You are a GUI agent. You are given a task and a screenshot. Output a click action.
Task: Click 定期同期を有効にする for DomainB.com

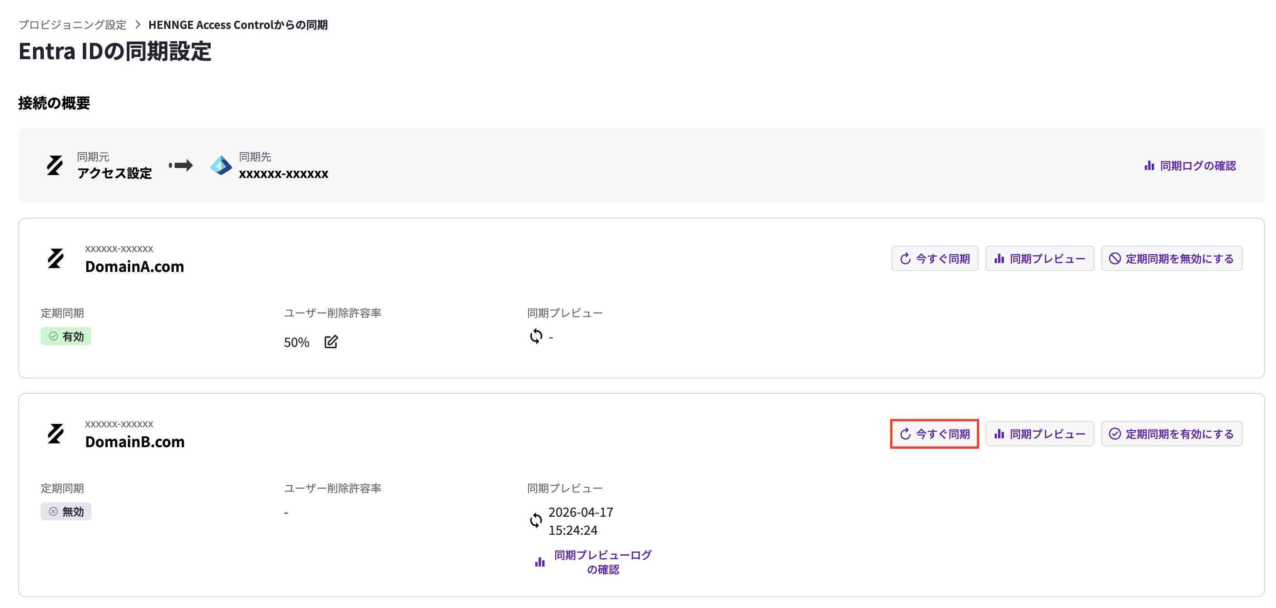tap(1172, 434)
